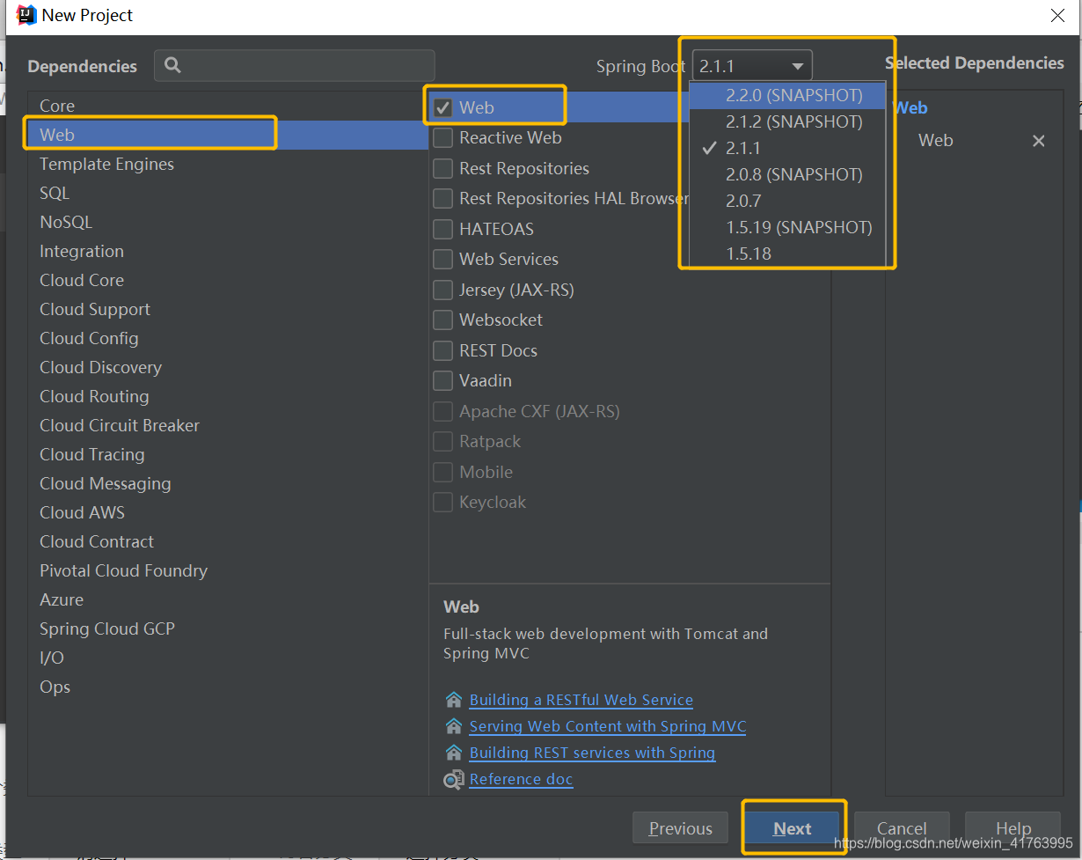The image size is (1082, 860).
Task: Focus the dependencies search field
Action: pos(295,65)
